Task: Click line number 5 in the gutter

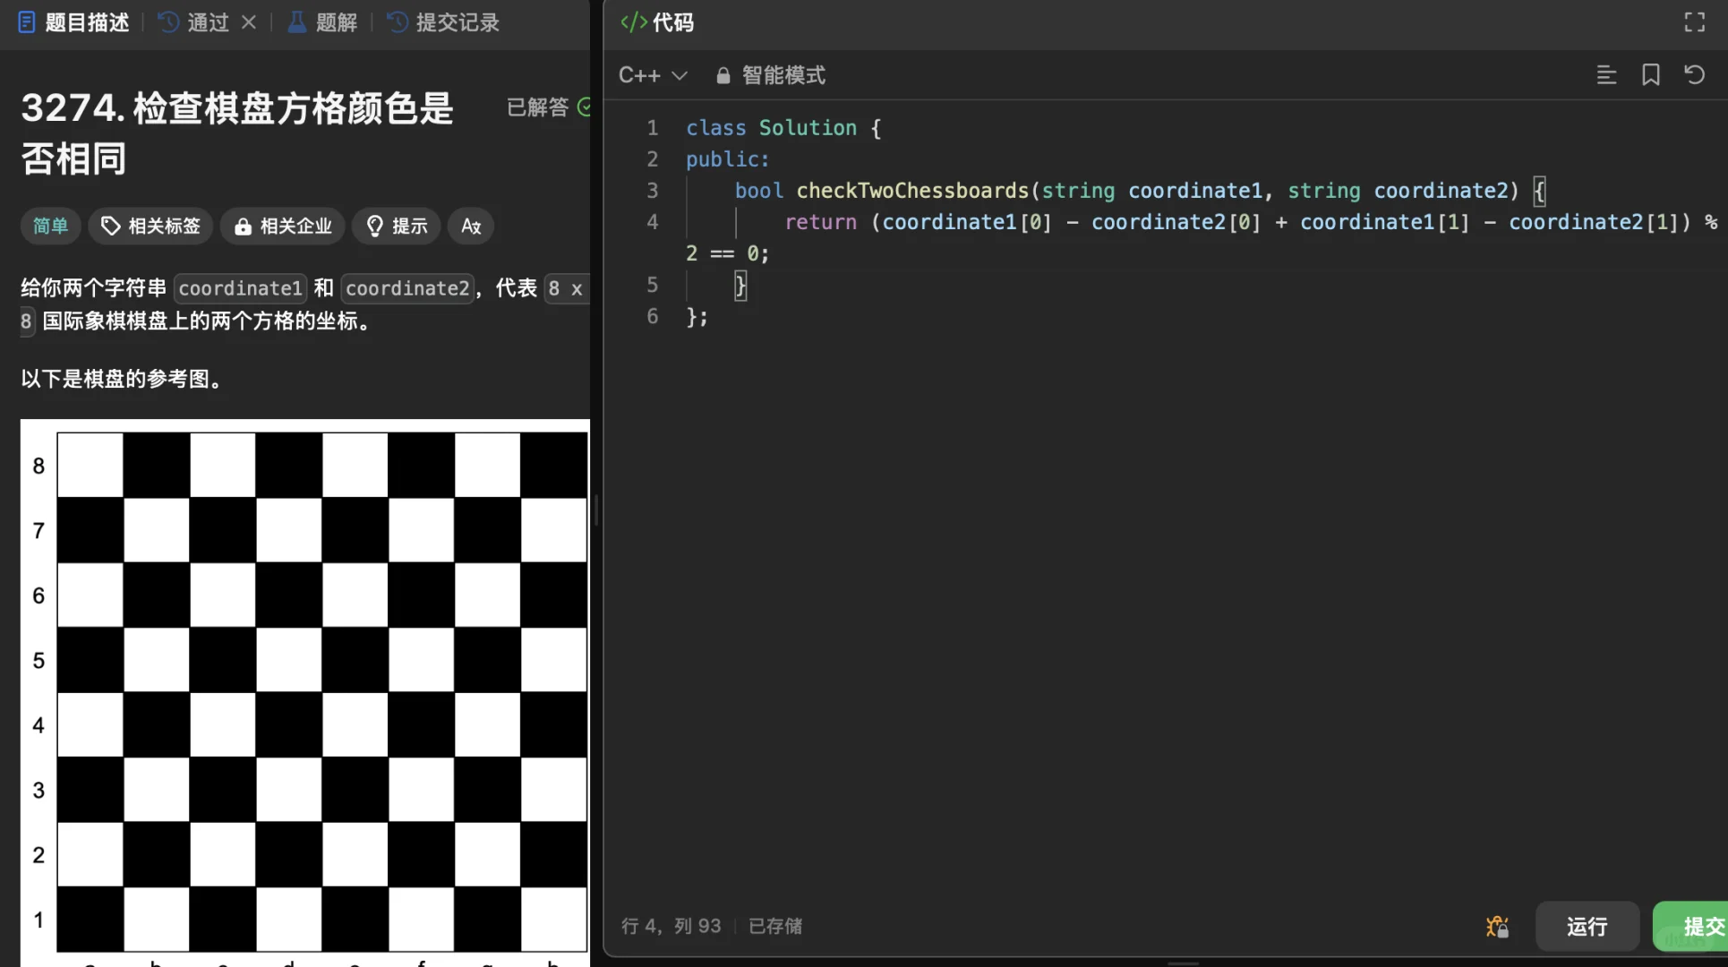Action: tap(652, 285)
